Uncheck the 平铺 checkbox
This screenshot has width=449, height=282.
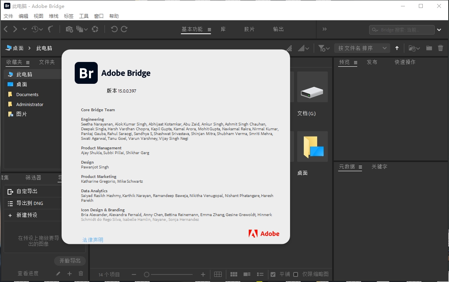273,274
